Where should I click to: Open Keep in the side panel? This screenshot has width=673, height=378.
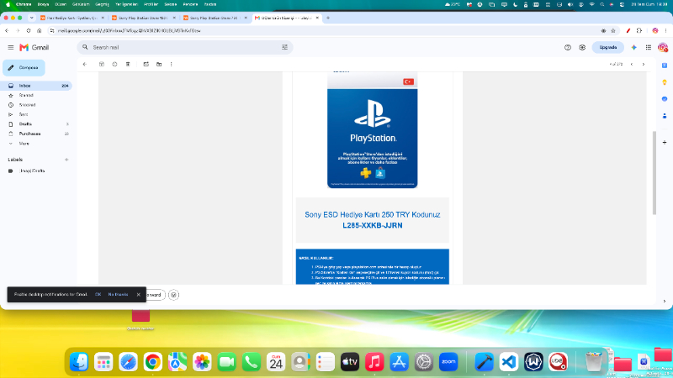tap(665, 82)
